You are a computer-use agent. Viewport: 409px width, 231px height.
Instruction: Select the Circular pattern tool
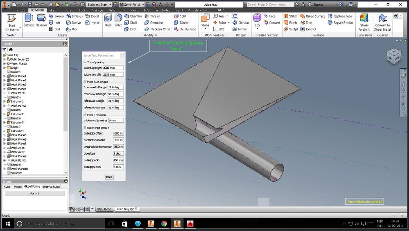coord(241,22)
